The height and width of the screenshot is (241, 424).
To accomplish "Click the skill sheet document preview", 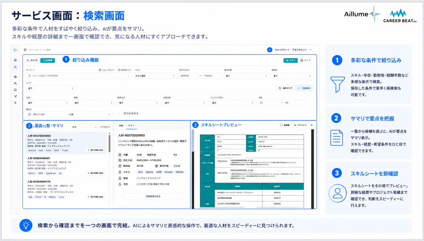I will [251, 171].
